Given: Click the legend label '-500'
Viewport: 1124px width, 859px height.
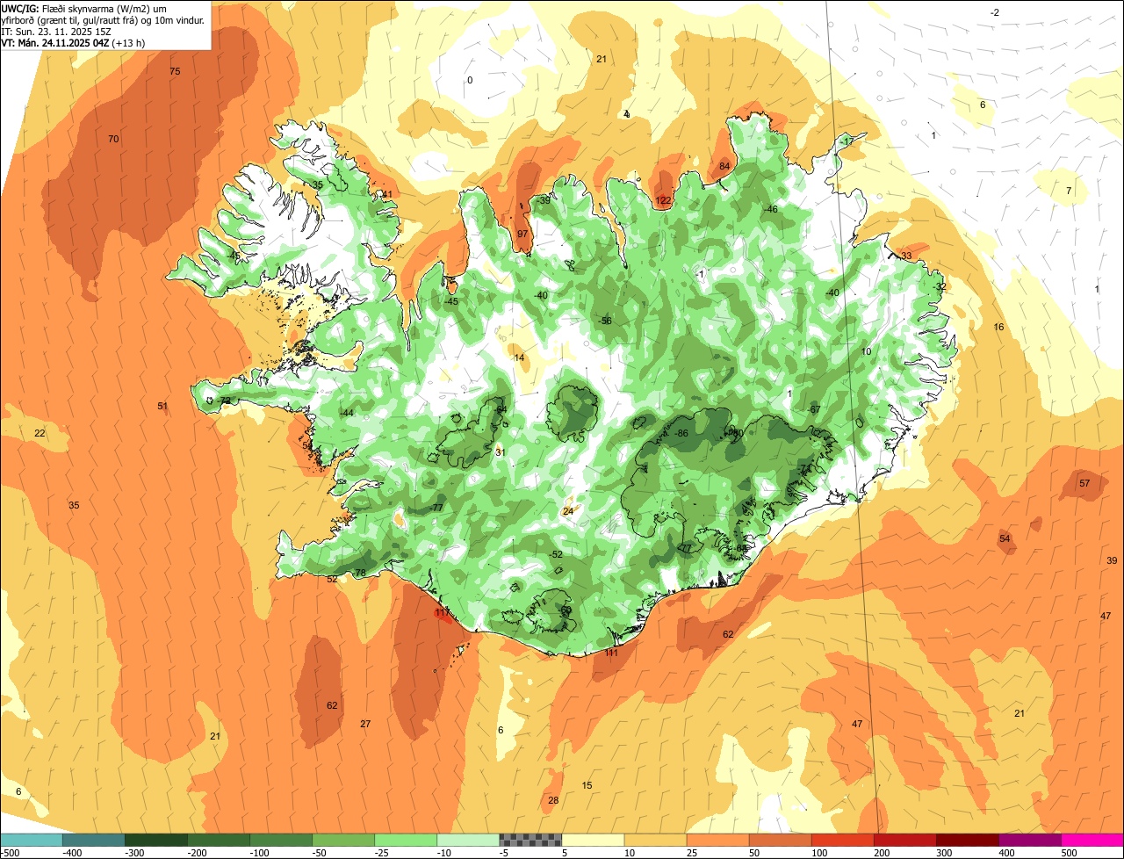Looking at the screenshot, I should point(11,853).
